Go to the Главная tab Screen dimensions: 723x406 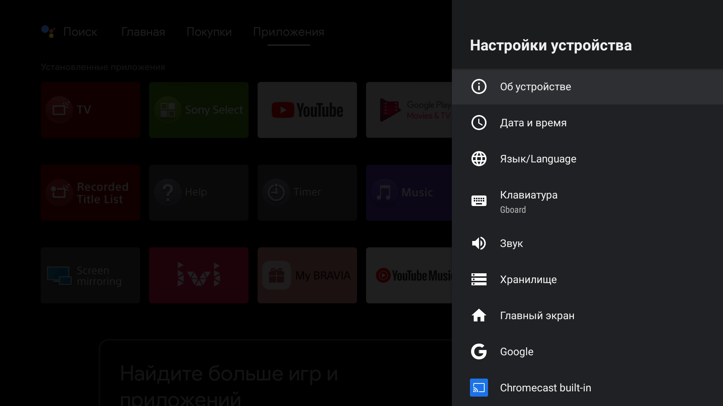tap(143, 32)
